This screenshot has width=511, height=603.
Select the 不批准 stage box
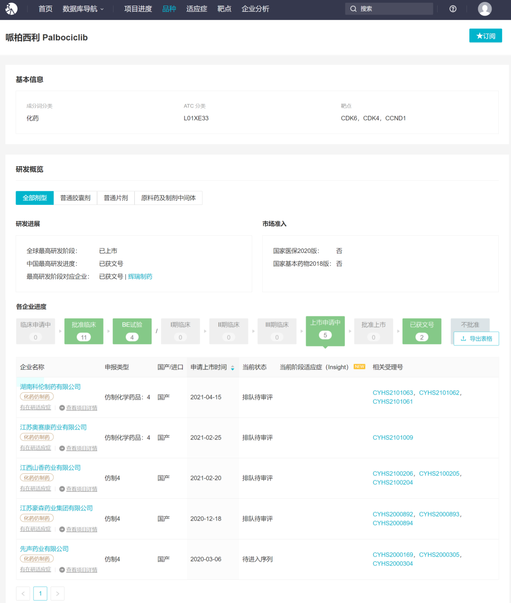click(470, 325)
